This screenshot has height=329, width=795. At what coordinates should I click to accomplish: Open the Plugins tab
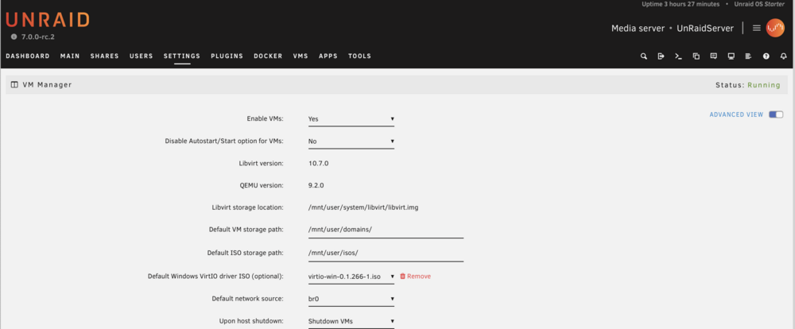(x=227, y=56)
